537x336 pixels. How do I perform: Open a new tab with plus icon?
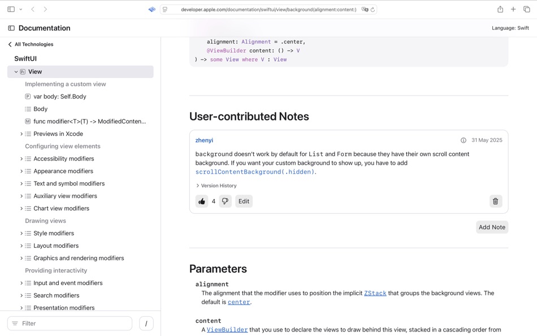513,9
